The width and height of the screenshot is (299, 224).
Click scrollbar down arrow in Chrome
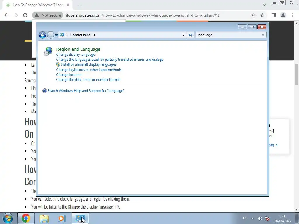tap(297, 210)
